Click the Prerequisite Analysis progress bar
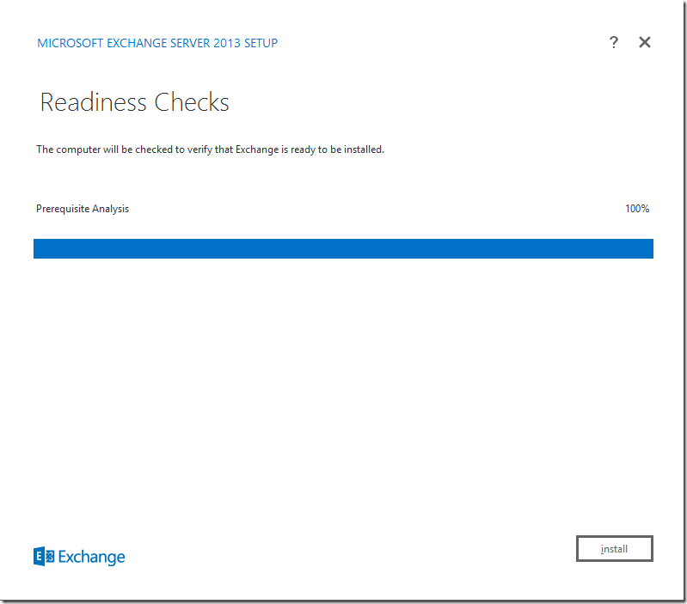Image resolution: width=687 pixels, height=604 pixels. pos(343,248)
